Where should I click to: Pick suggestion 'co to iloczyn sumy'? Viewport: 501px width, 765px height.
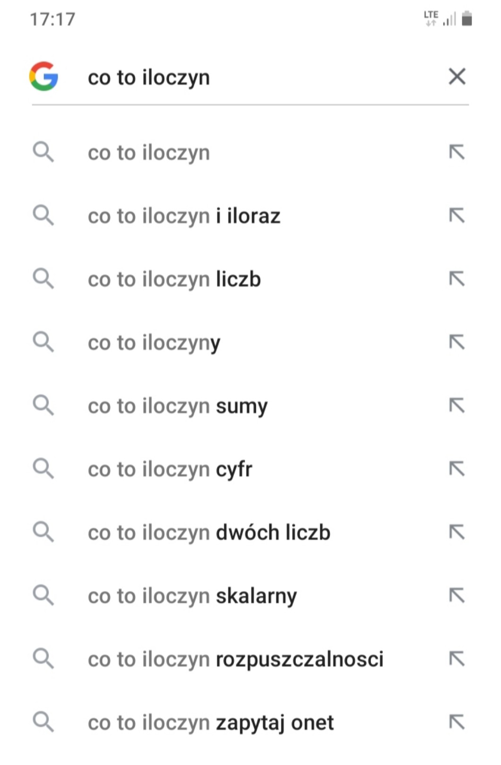(178, 406)
